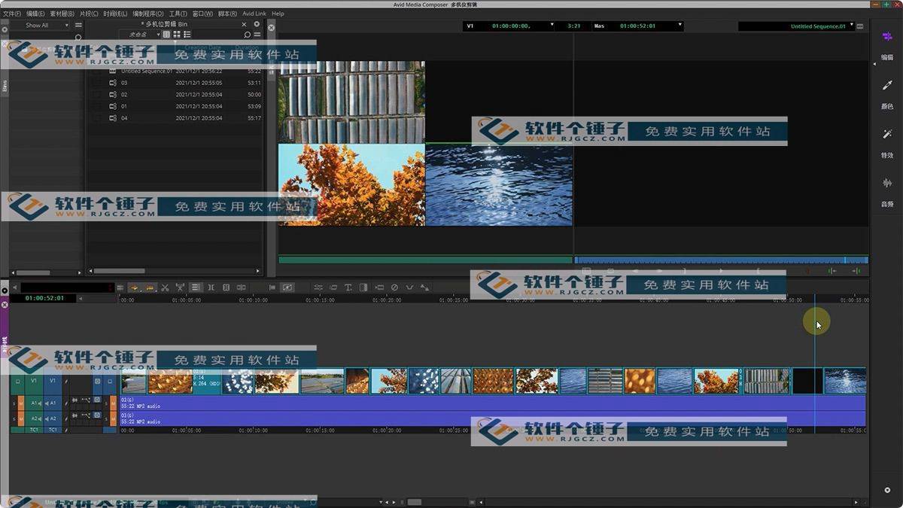This screenshot has width=903, height=508.
Task: Open the 3:21 duration display dropdown
Action: click(574, 26)
